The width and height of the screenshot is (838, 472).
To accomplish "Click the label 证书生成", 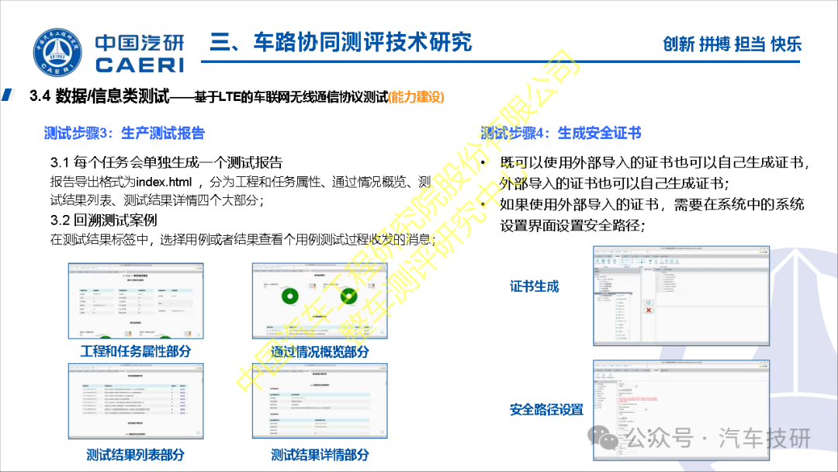I will pos(534,286).
